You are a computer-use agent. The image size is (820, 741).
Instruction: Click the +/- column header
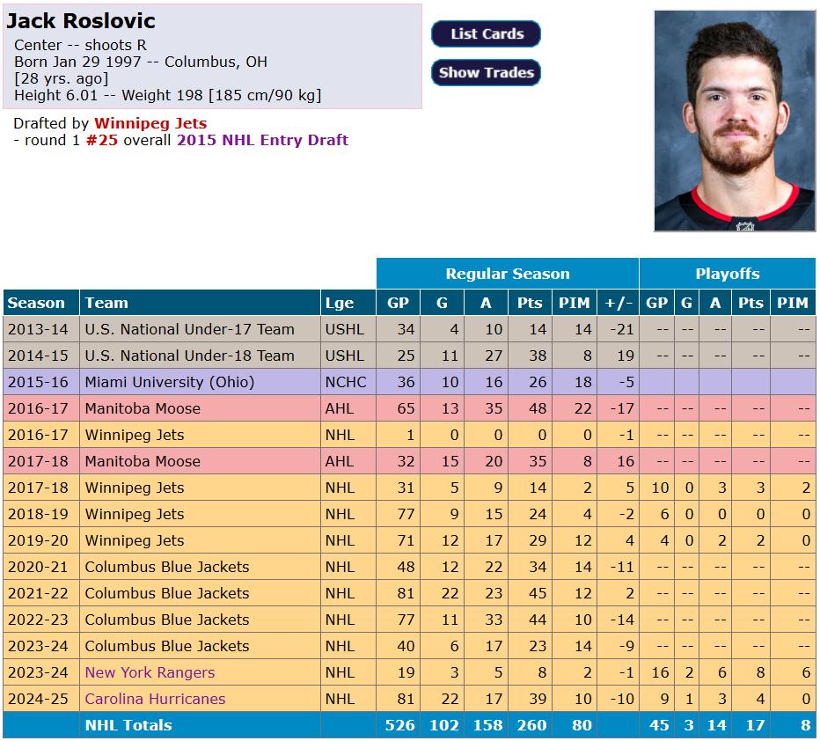pyautogui.click(x=619, y=303)
